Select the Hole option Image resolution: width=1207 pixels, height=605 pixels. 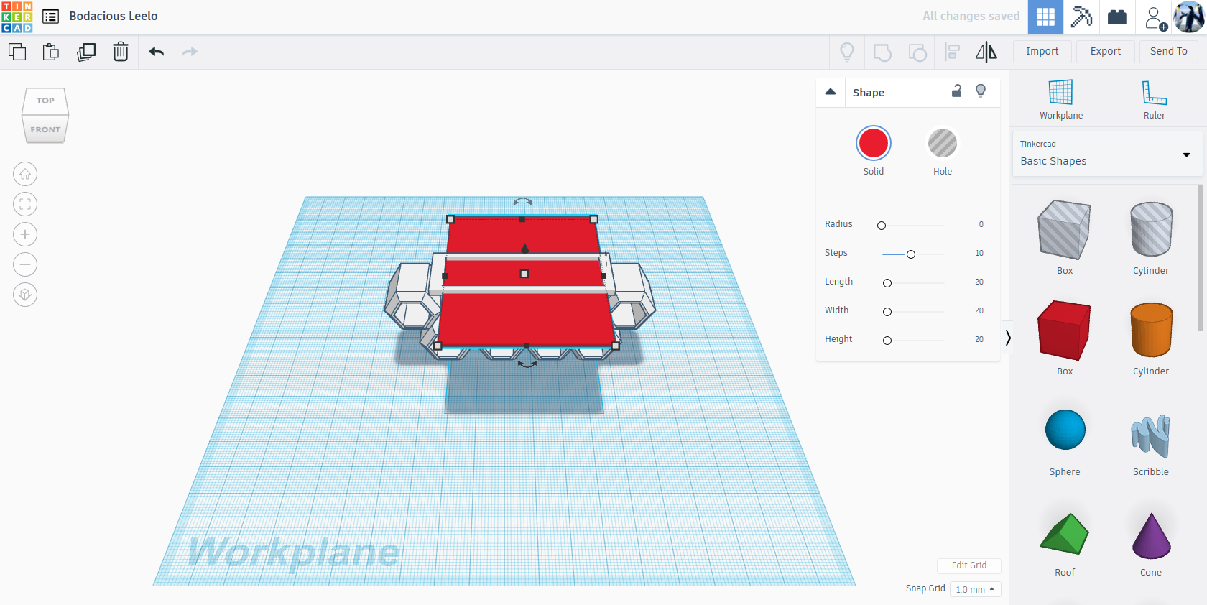point(943,143)
